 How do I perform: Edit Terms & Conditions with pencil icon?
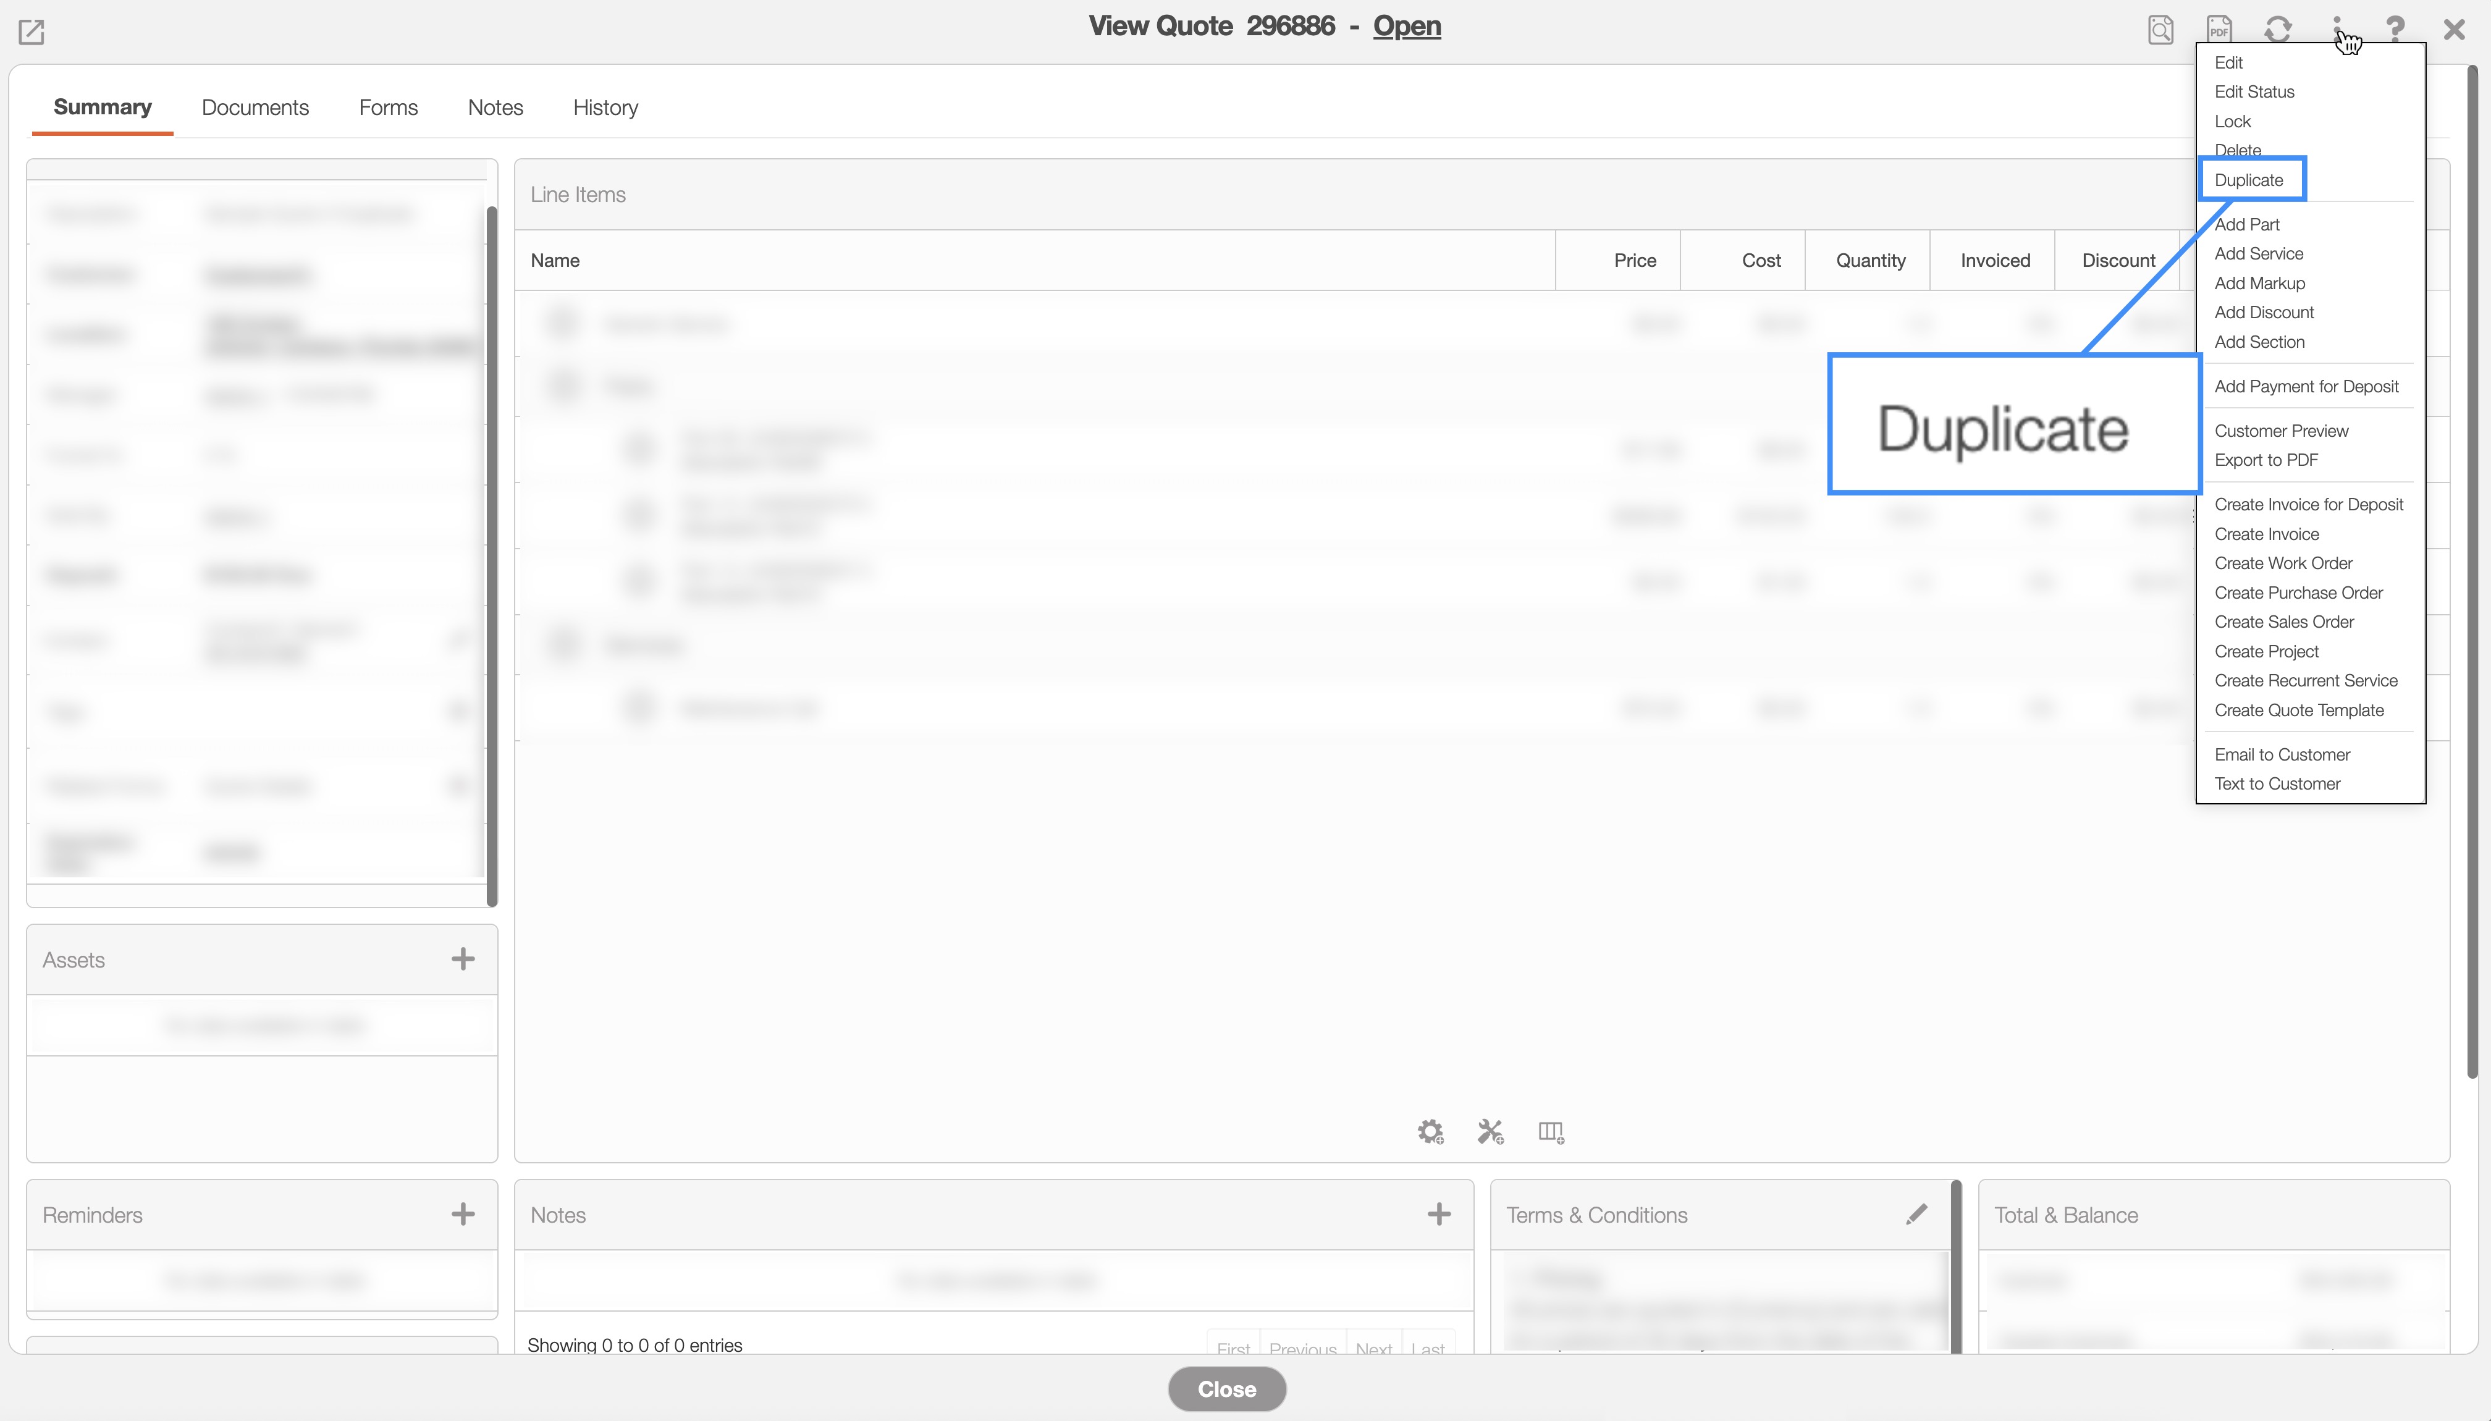point(1916,1214)
